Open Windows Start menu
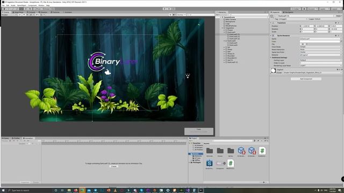 coord(3,190)
